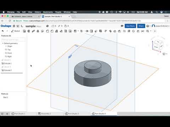Start a new Sketch
This screenshot has width=170, height=127.
pos(16,31)
